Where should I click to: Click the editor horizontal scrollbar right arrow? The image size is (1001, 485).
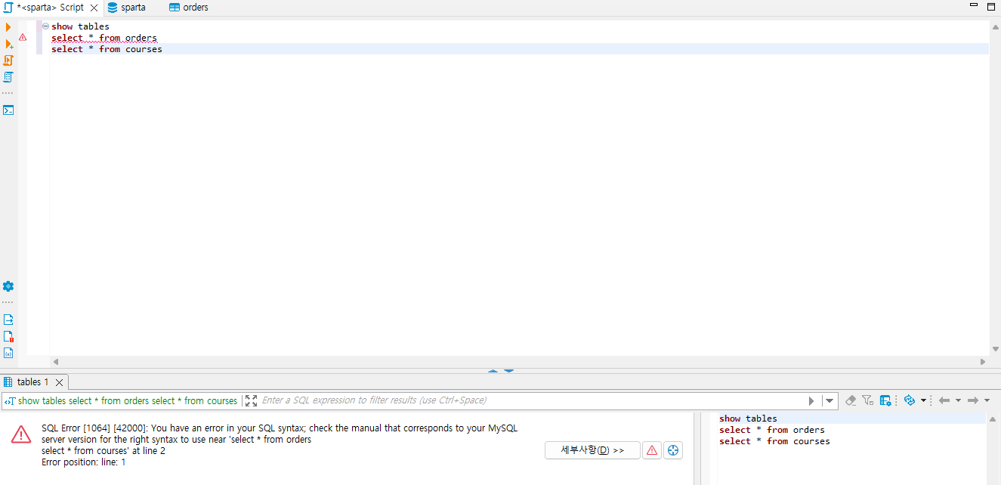(983, 362)
